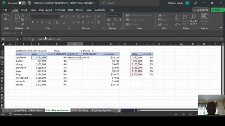
Task: Open the Asigning of grades sheet
Action: pos(102,111)
